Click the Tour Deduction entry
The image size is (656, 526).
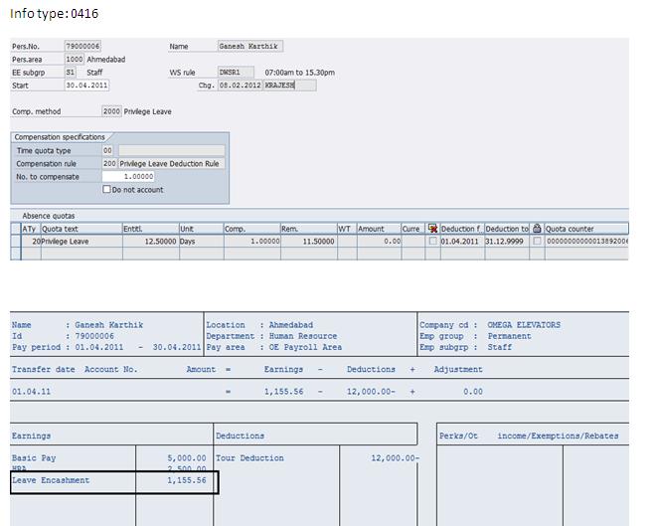click(250, 458)
